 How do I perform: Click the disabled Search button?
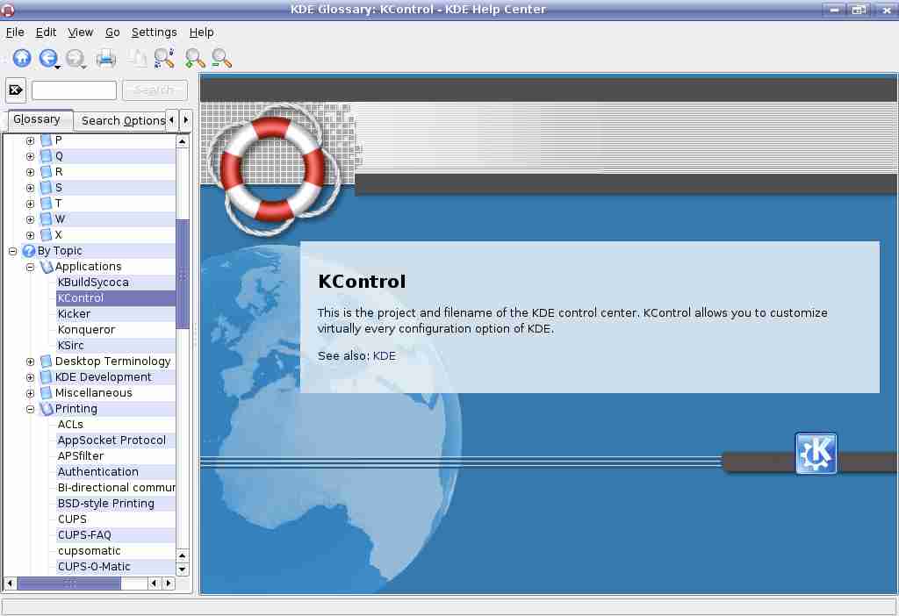click(x=155, y=90)
